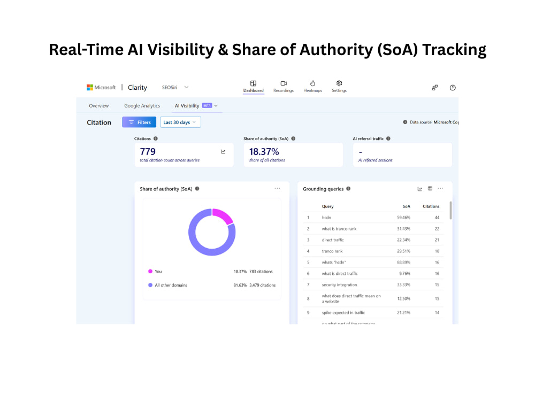
Task: Click the 88.89% SoA cell
Action: (x=403, y=263)
